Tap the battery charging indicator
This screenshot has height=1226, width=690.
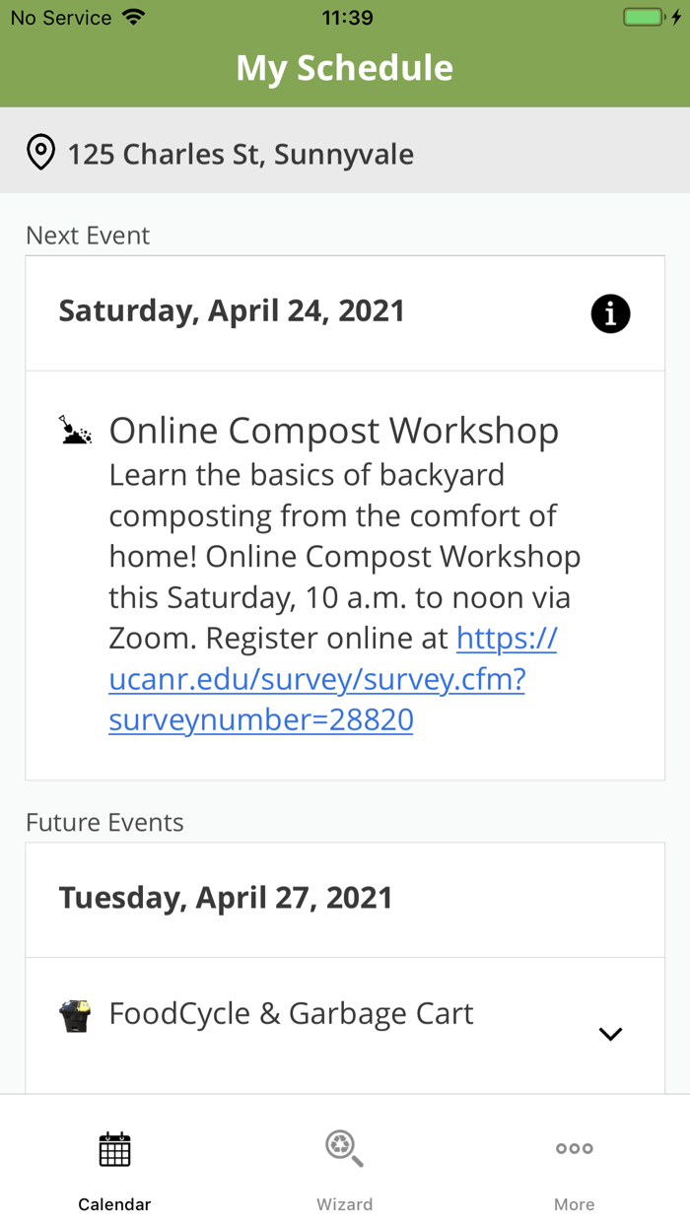tap(652, 18)
